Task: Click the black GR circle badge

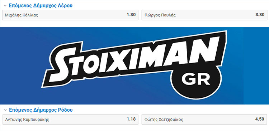Action: point(196,81)
